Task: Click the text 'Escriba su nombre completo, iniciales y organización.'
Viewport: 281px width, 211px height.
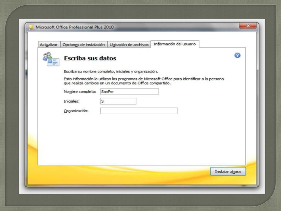Action: [111, 72]
